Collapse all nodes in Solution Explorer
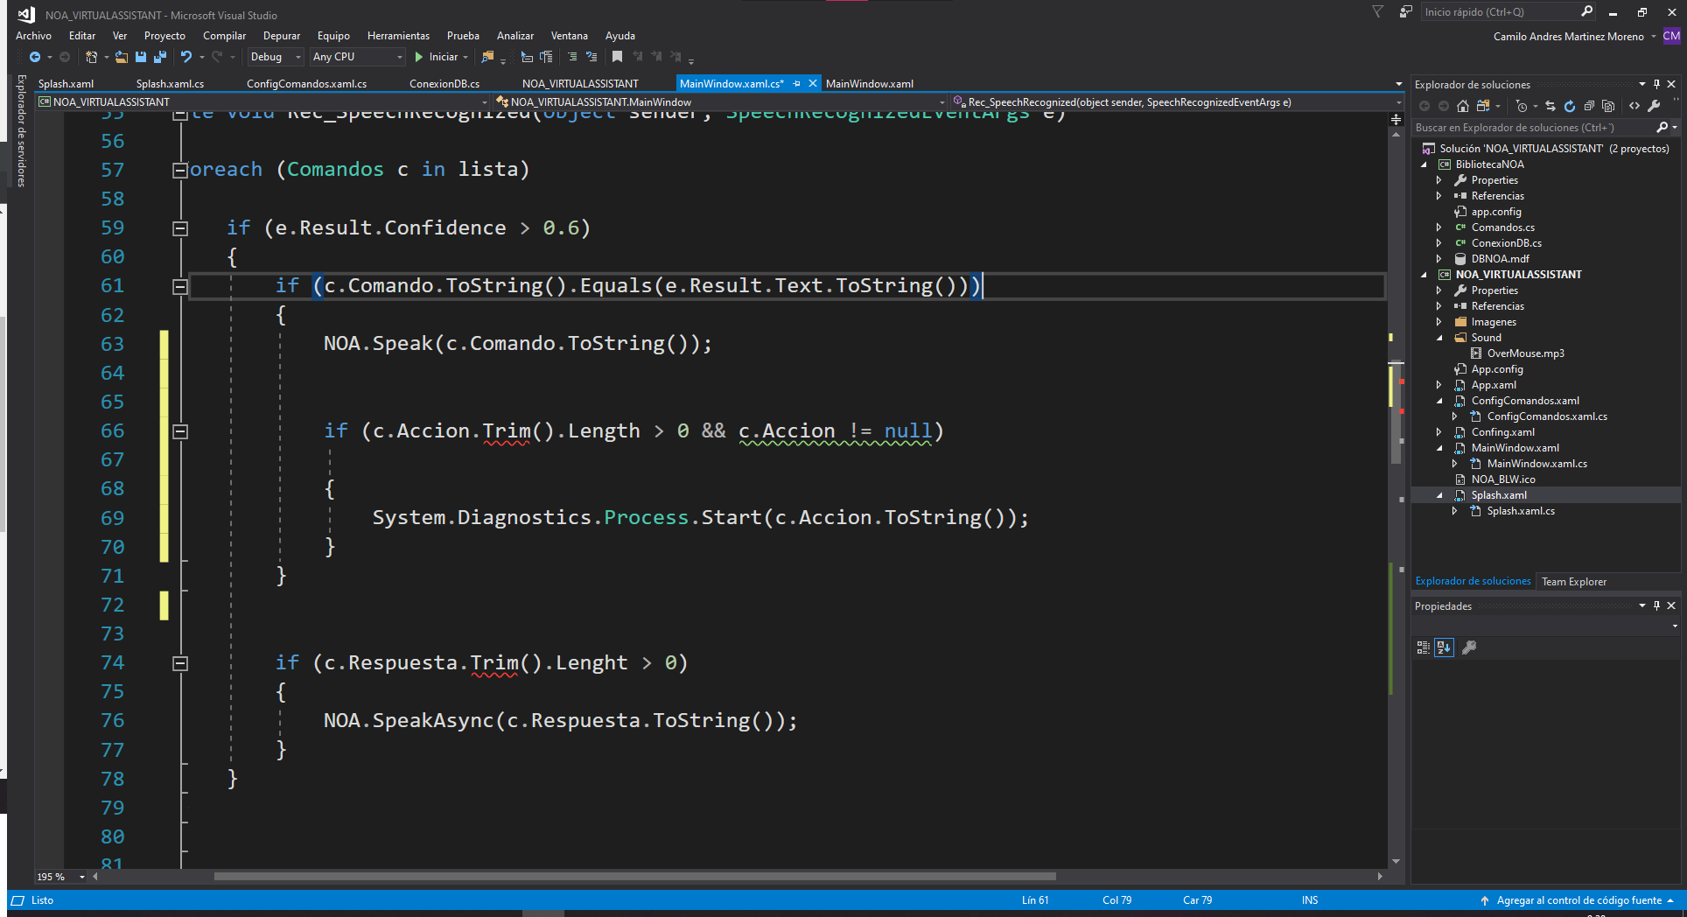The width and height of the screenshot is (1687, 917). pos(1589,106)
